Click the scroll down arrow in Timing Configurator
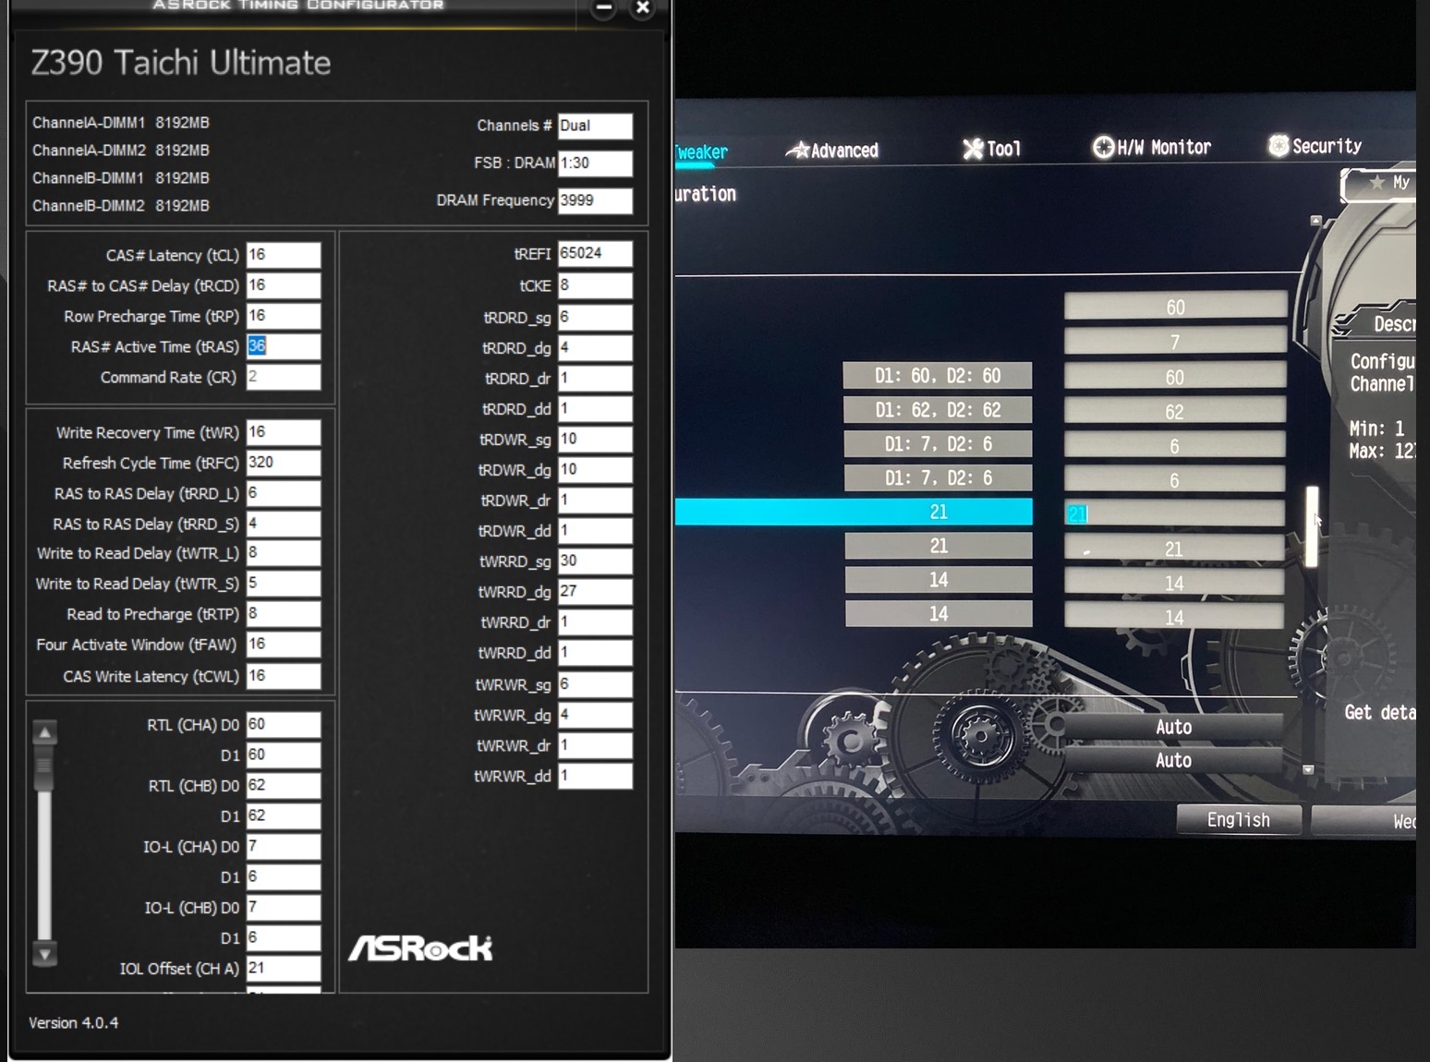 [x=44, y=953]
